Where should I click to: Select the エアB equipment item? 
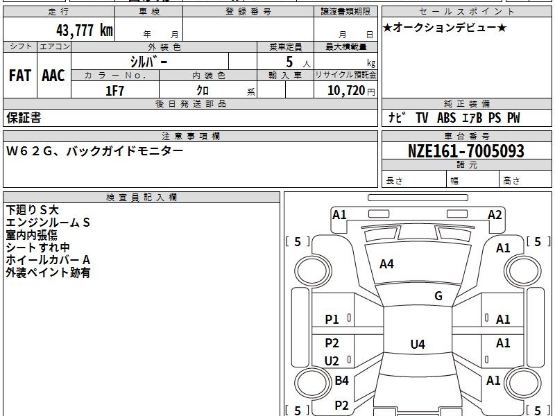472,117
